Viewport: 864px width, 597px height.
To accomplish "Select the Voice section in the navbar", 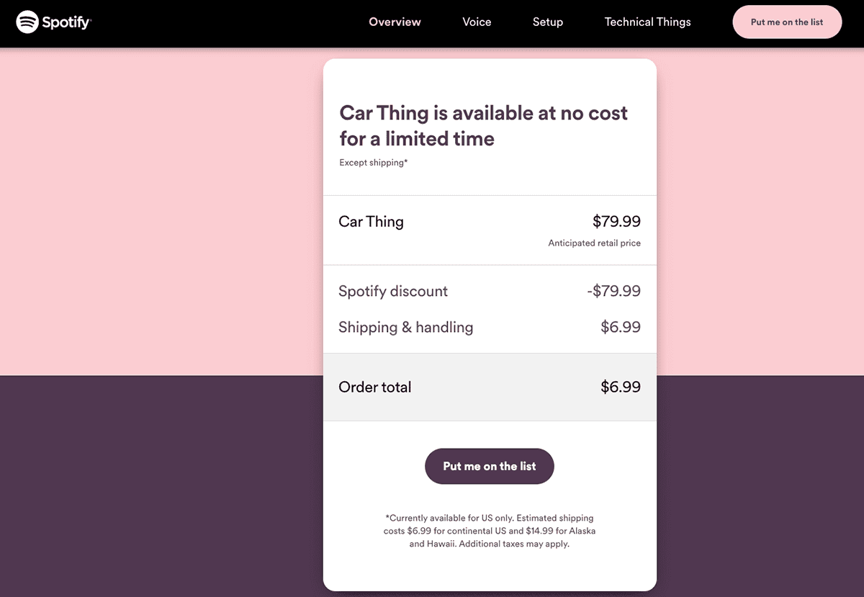I will pos(477,22).
